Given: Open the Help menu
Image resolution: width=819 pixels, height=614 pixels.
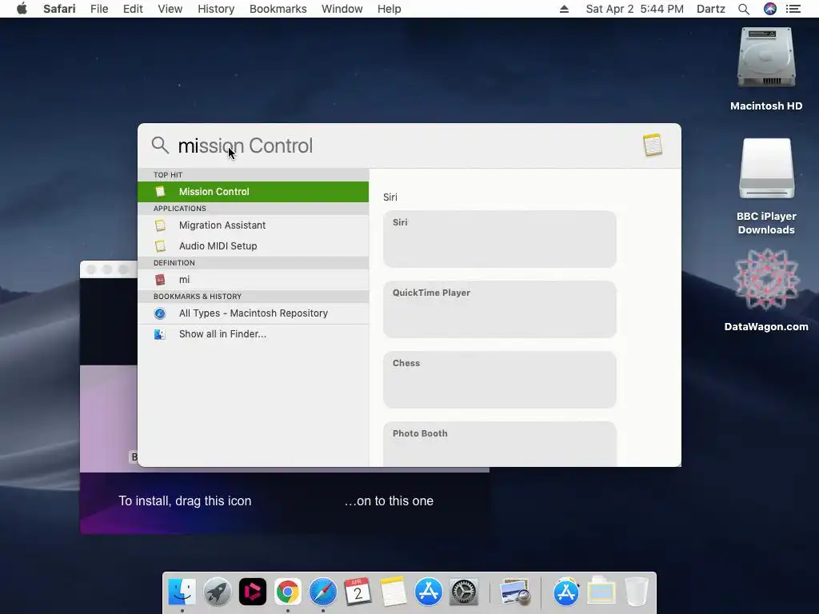Looking at the screenshot, I should click(390, 9).
